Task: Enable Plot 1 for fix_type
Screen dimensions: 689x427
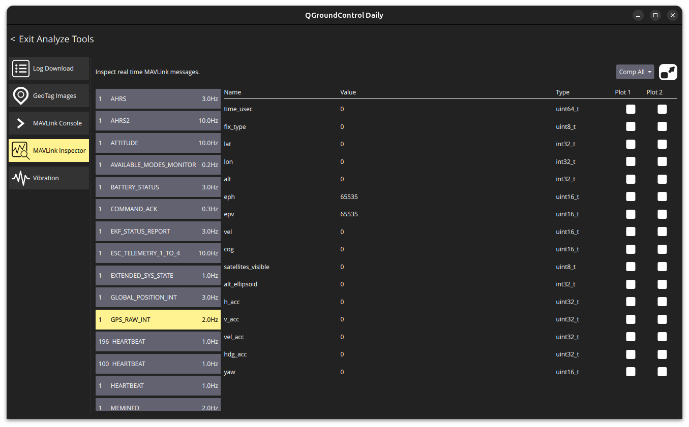Action: pyautogui.click(x=631, y=126)
